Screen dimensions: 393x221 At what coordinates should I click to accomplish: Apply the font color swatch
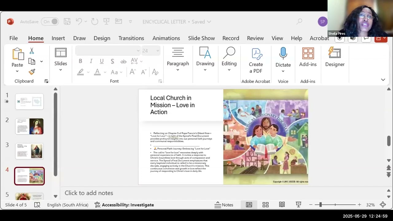pos(97,72)
